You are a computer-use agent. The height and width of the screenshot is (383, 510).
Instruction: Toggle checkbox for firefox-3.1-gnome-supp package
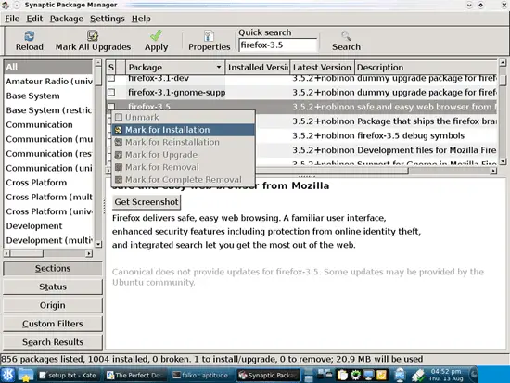click(111, 92)
